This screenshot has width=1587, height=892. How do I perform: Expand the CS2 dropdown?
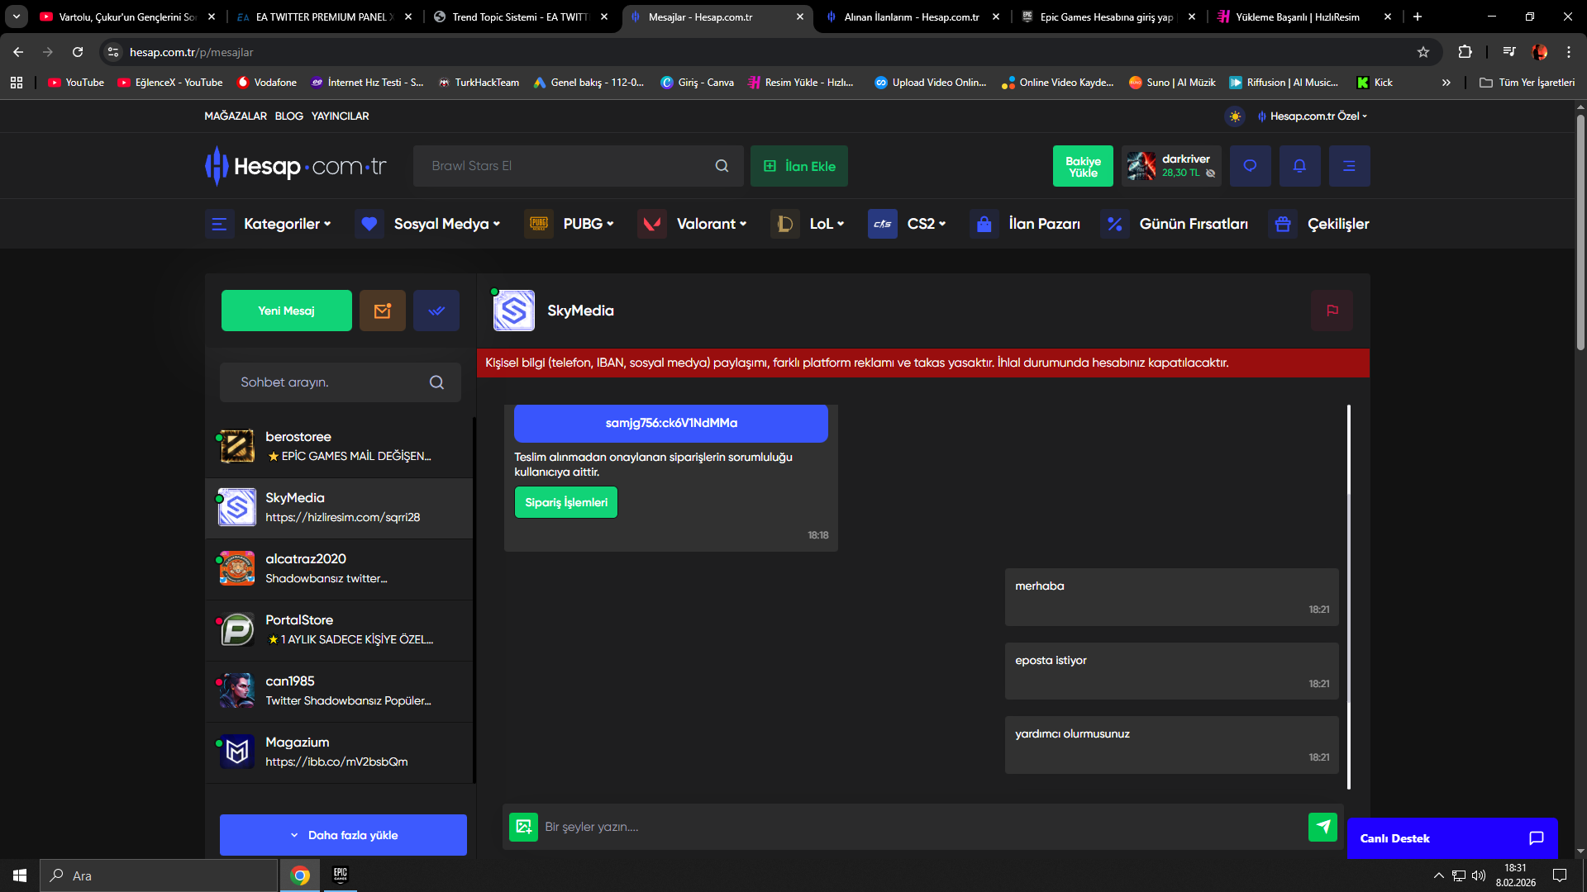pos(927,224)
